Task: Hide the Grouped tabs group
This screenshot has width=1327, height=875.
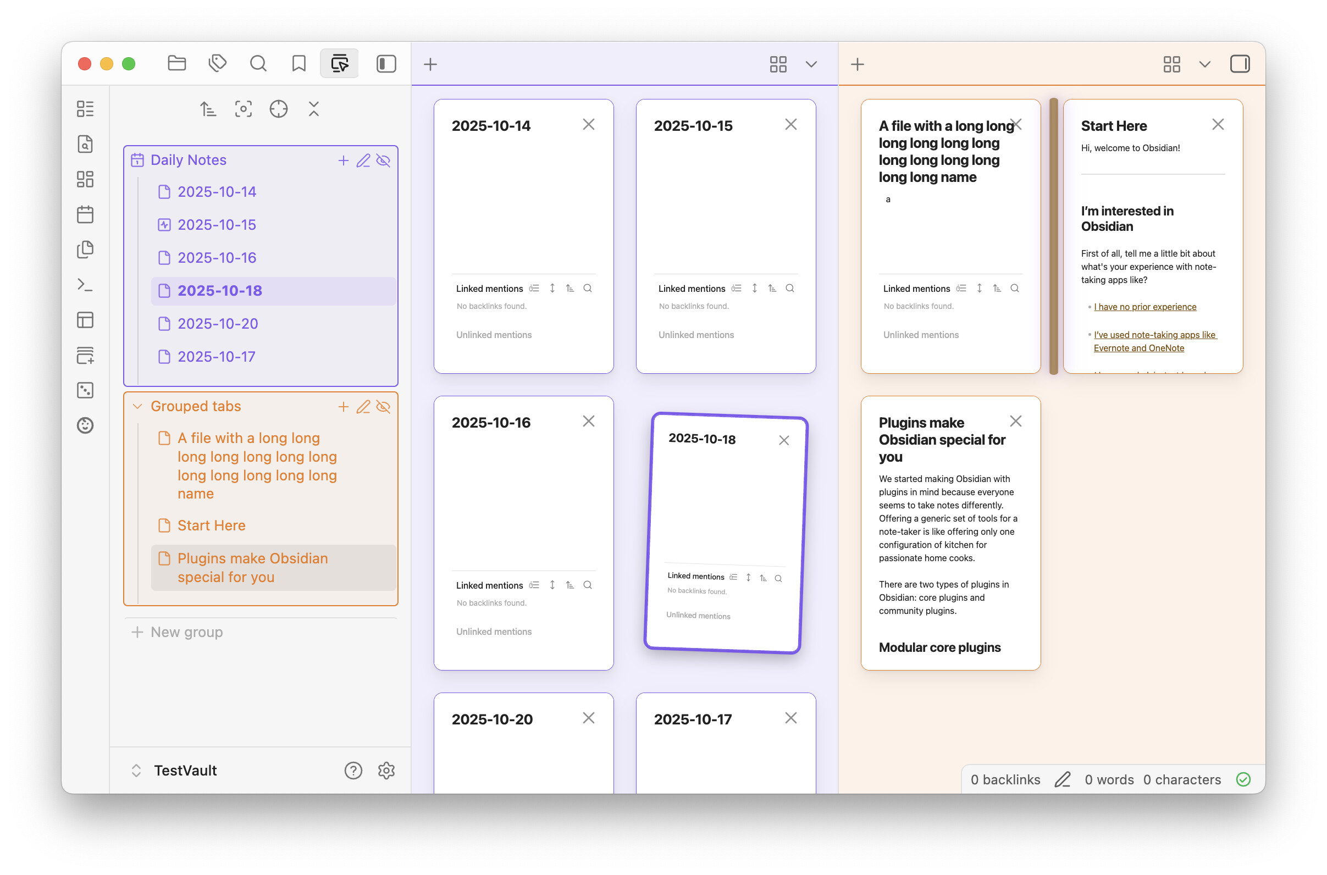Action: [x=383, y=407]
